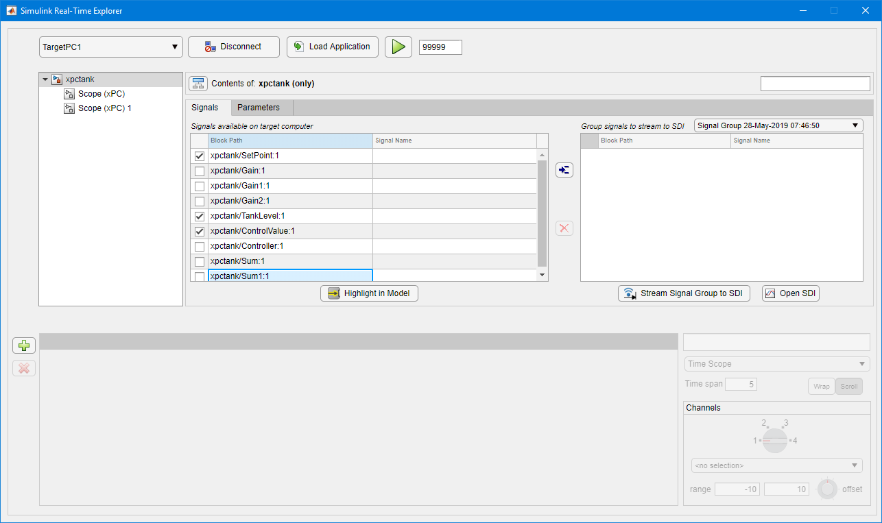Enable the xpctank/Gain1:1 checkbox
This screenshot has height=523, width=882.
pyautogui.click(x=200, y=186)
